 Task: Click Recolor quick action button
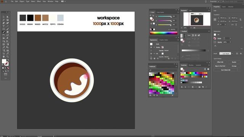tap(234, 62)
